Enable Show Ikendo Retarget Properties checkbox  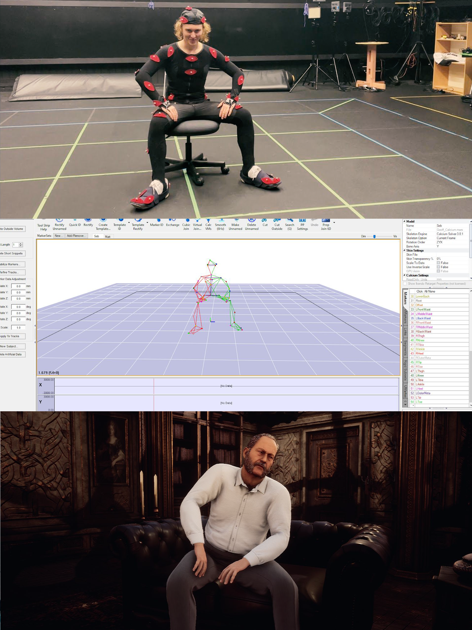(405, 284)
